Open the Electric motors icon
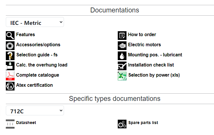 122,46
